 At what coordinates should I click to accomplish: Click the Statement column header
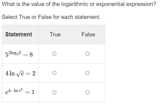point(19,34)
